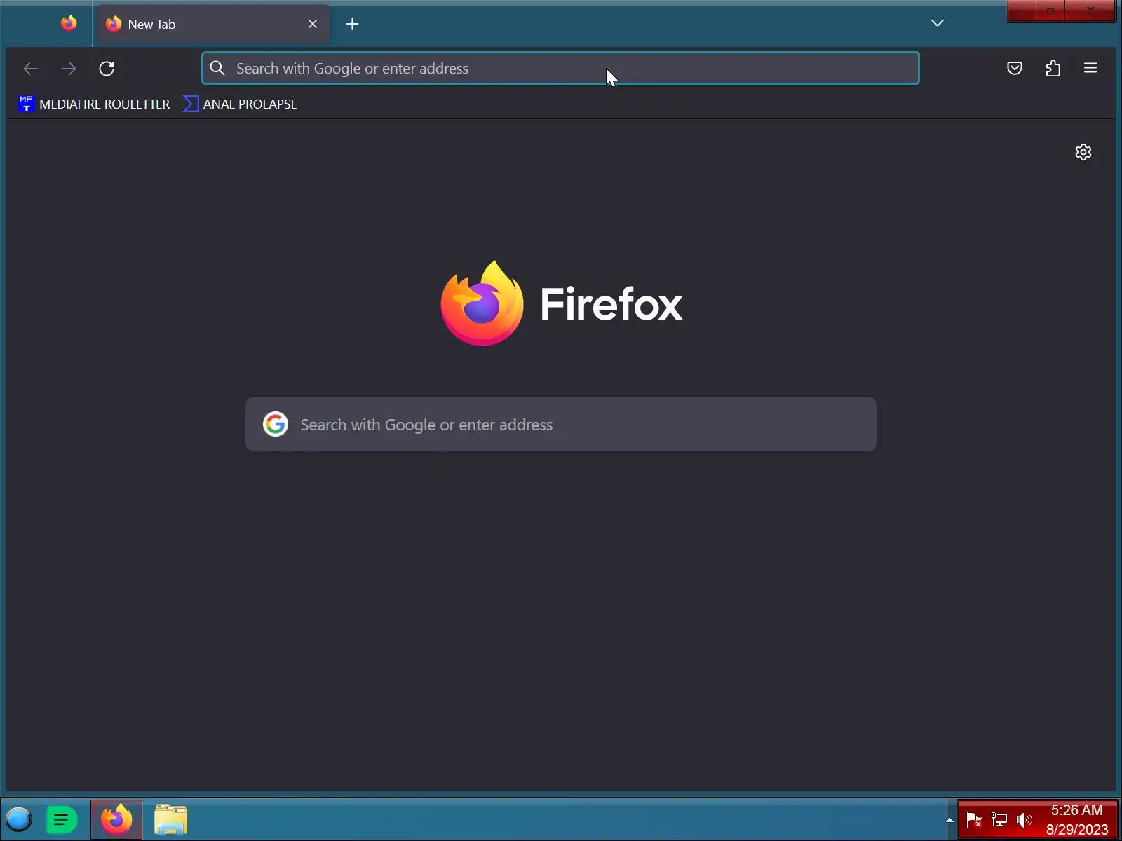Open the Extensions puzzle icon
The width and height of the screenshot is (1122, 841).
[1053, 68]
